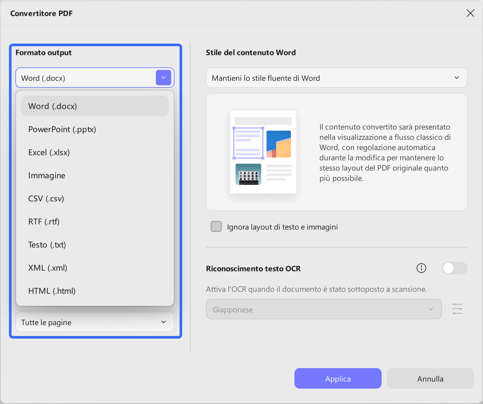Click the OCR scansione hint text
The image size is (483, 404).
tap(316, 289)
